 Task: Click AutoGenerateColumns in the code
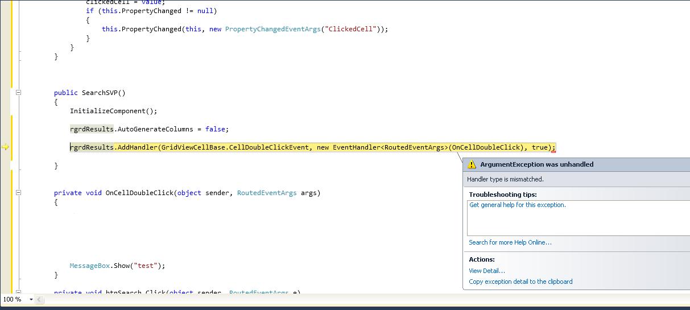(x=155, y=129)
